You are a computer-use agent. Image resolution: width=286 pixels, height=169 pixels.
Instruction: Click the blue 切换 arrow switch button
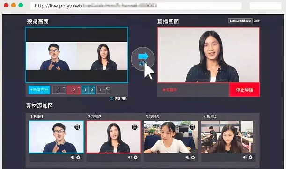tap(143, 59)
